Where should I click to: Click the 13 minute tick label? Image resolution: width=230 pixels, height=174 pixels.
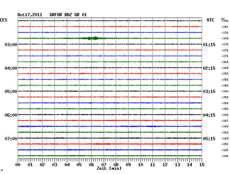(177, 164)
